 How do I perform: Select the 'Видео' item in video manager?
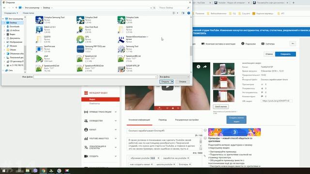(100, 99)
